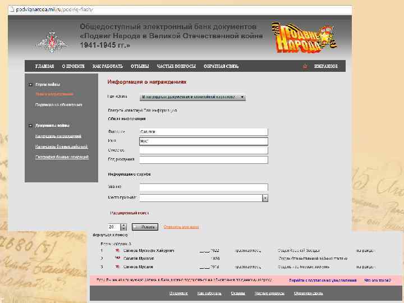Click the medal icon in result row 1
Viewport: 404px width, 303px height.
coord(117,250)
